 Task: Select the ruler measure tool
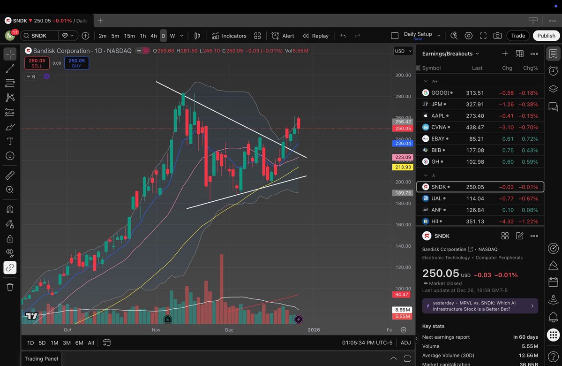tap(10, 175)
